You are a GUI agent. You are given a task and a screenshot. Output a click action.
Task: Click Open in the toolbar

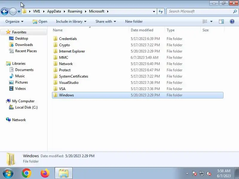(40, 21)
